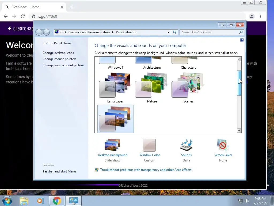Open the Screen Saver icon
This screenshot has width=274, height=206.
point(223,145)
